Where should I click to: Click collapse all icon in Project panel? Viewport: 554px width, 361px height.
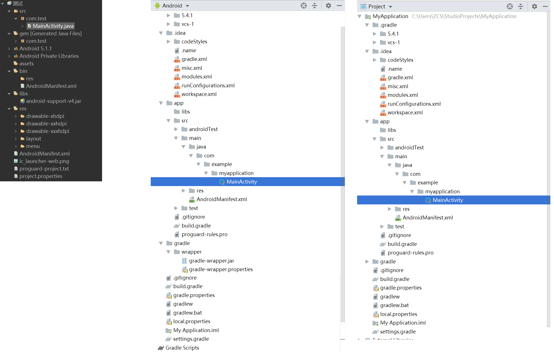[521, 6]
